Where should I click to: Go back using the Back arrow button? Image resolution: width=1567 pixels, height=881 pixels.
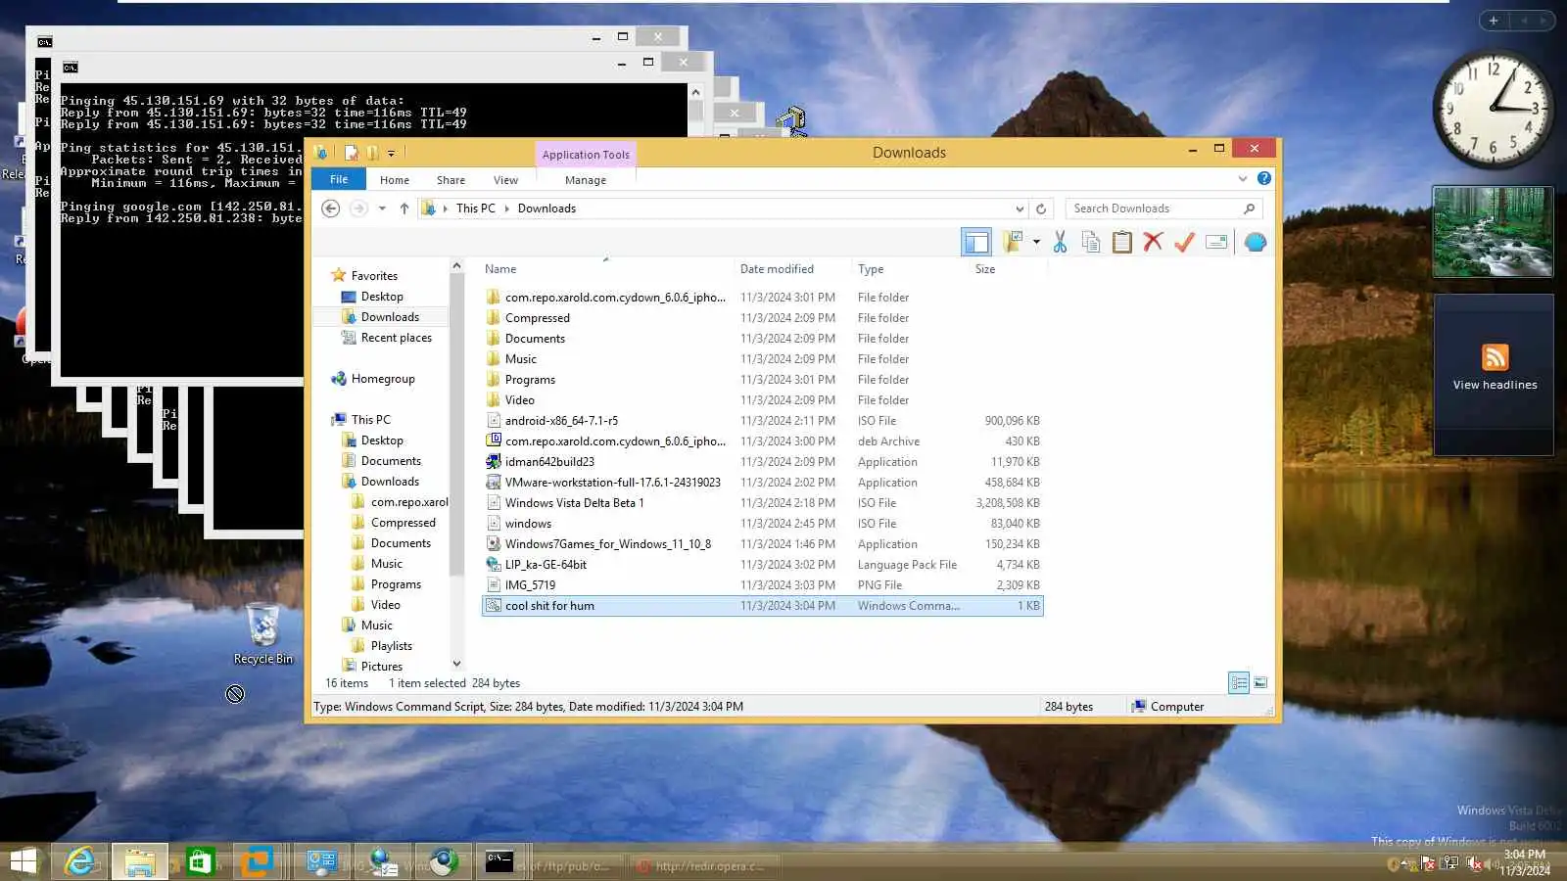(x=331, y=209)
